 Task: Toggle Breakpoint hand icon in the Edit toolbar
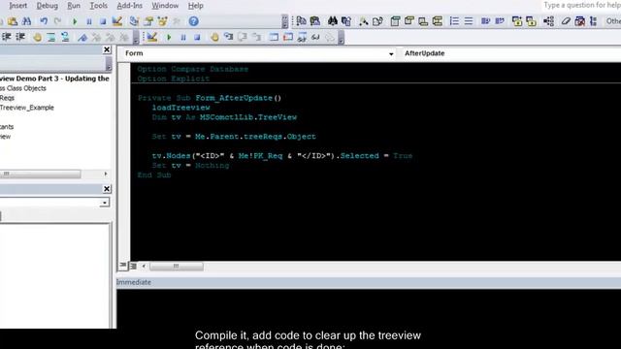37,37
